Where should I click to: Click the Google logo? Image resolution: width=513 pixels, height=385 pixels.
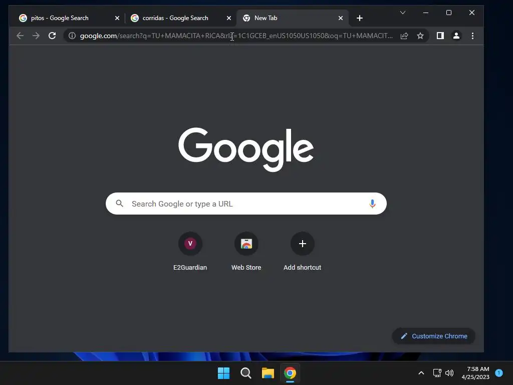(x=246, y=149)
